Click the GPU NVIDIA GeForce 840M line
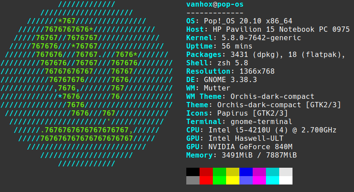Screen dimensions: 354x192 (239, 147)
